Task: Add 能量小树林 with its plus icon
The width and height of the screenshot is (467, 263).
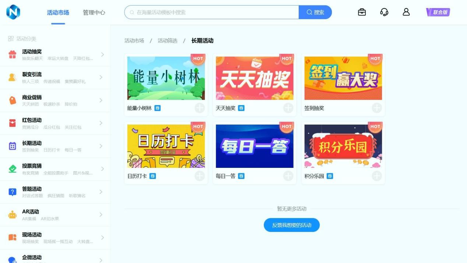Action: (x=200, y=108)
